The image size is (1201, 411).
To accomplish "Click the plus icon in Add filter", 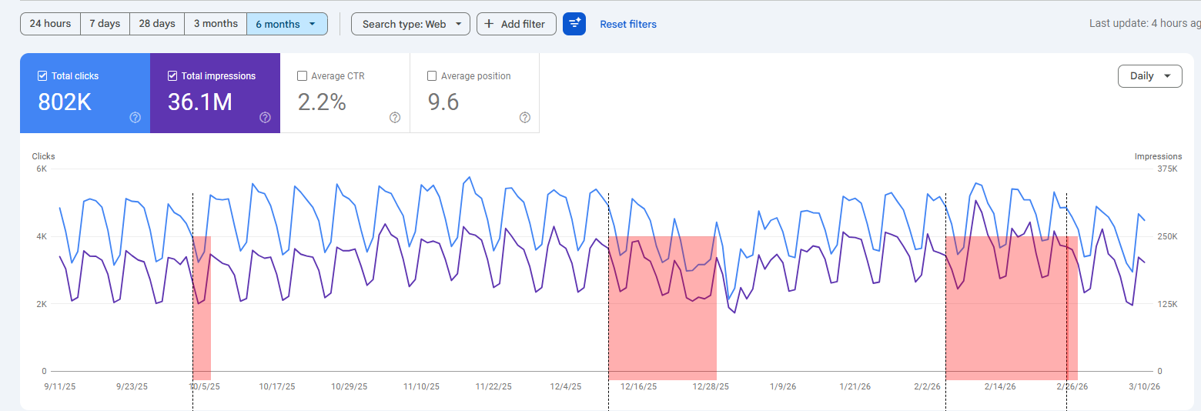I will point(489,24).
